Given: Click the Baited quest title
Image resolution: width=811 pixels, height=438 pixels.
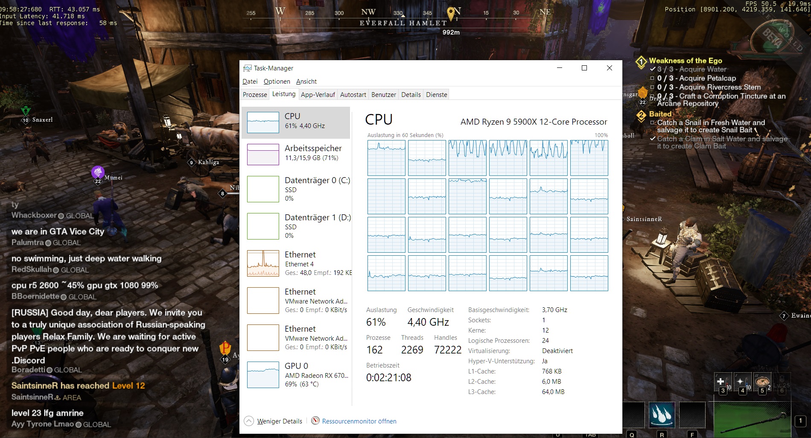Looking at the screenshot, I should tap(660, 114).
